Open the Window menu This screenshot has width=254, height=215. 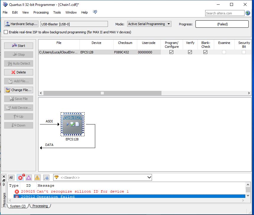point(71,12)
